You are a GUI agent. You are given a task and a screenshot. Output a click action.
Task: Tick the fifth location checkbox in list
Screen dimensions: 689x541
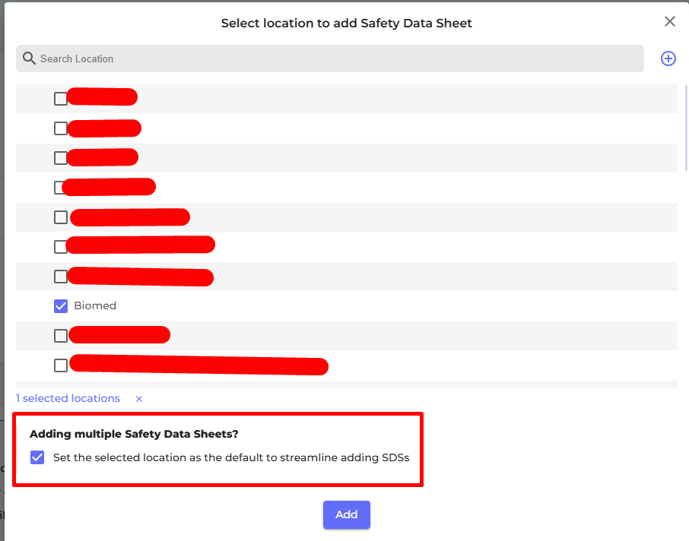(61, 217)
